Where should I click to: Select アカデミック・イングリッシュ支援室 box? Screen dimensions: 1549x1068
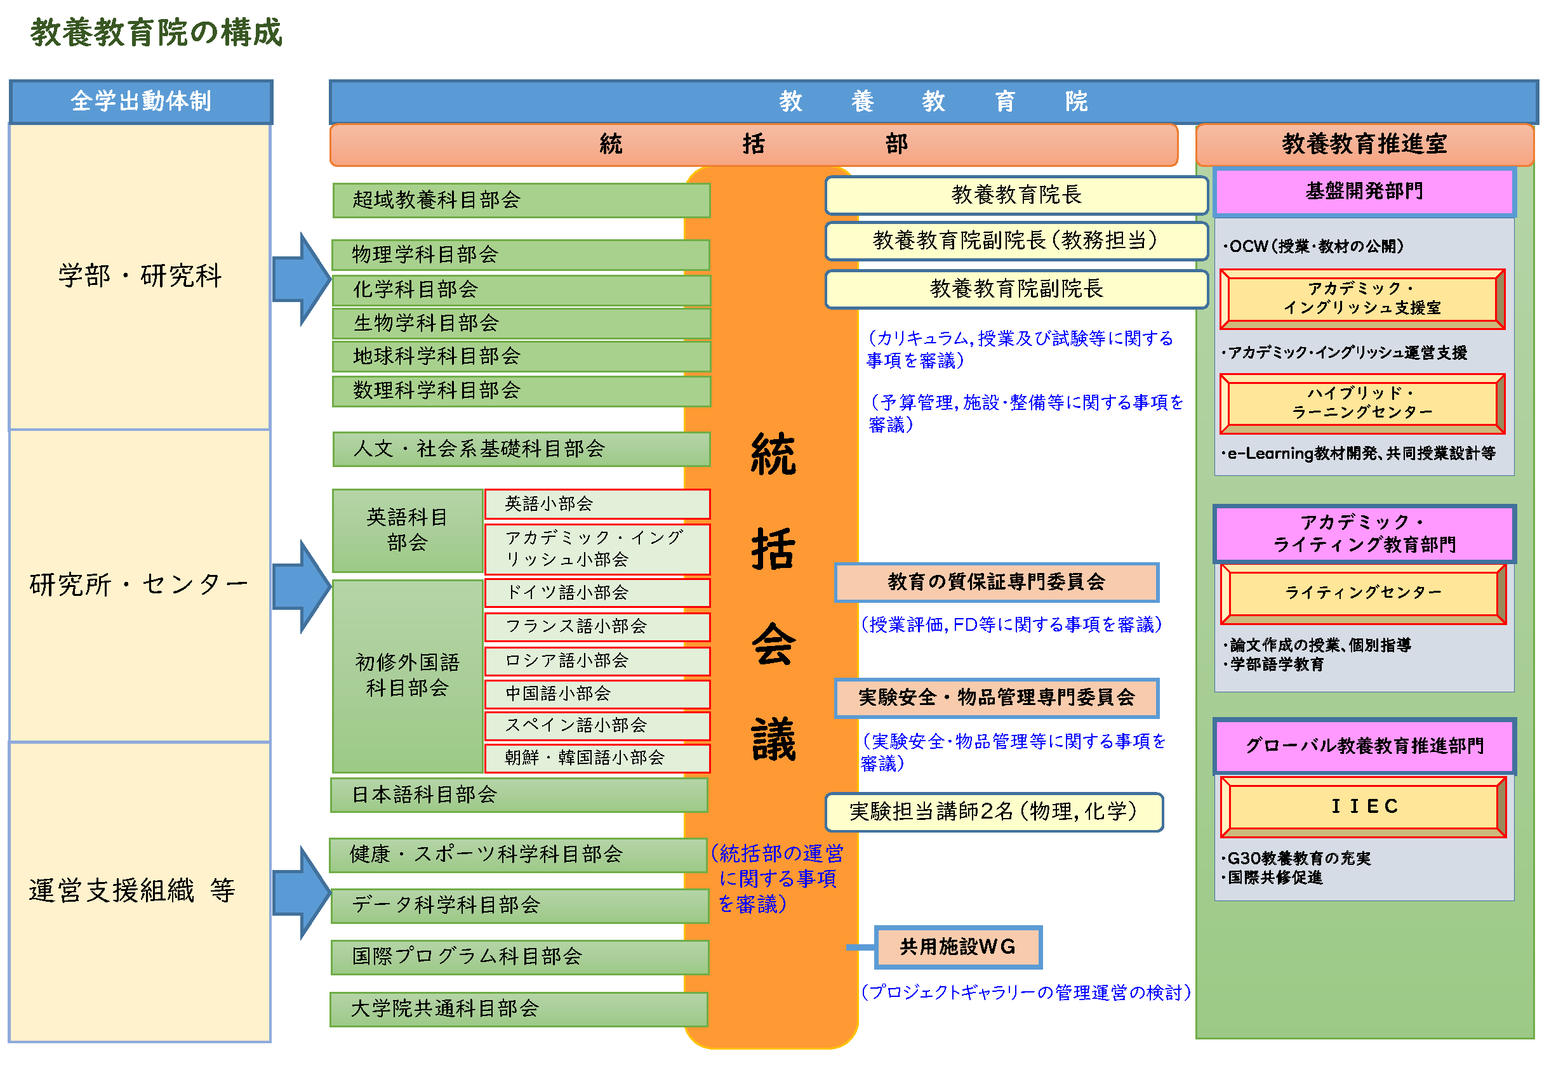[1362, 299]
